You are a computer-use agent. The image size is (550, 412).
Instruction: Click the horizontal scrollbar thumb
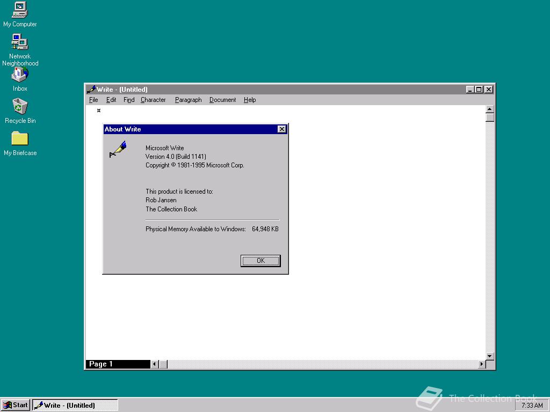[163, 364]
